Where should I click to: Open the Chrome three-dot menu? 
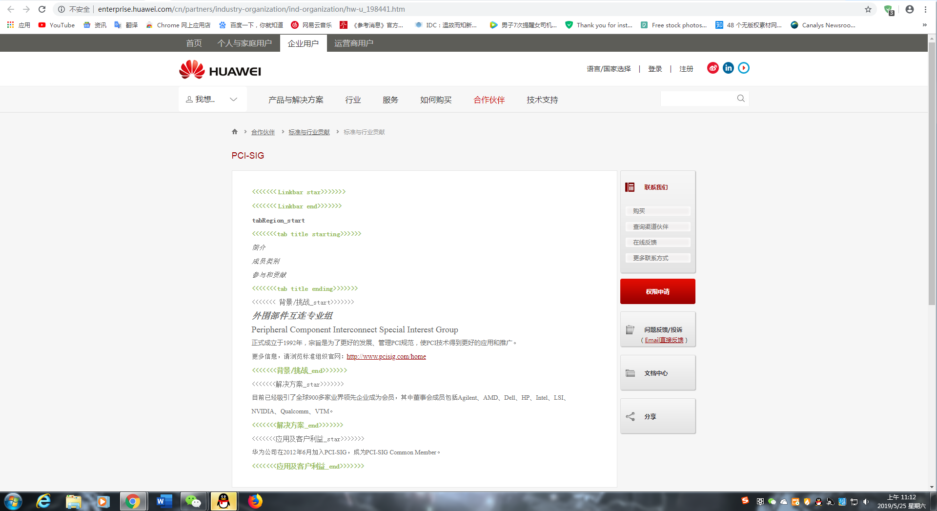tap(925, 9)
